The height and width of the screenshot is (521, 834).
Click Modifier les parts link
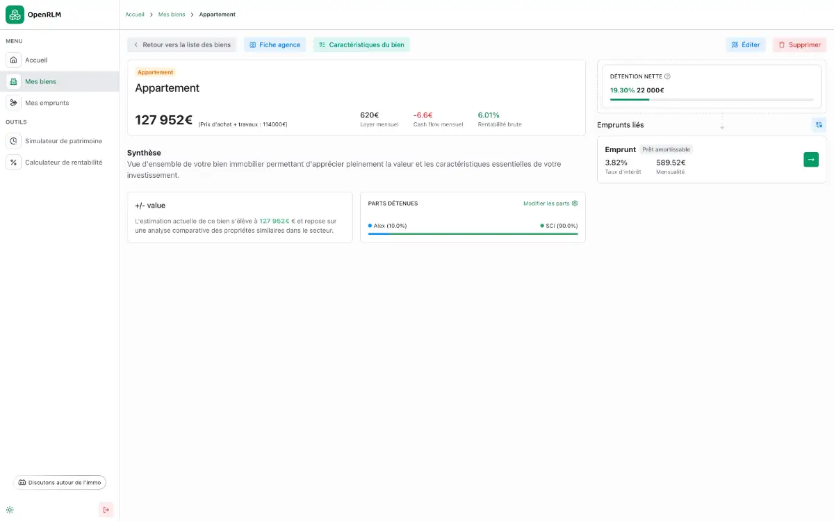[550, 204]
